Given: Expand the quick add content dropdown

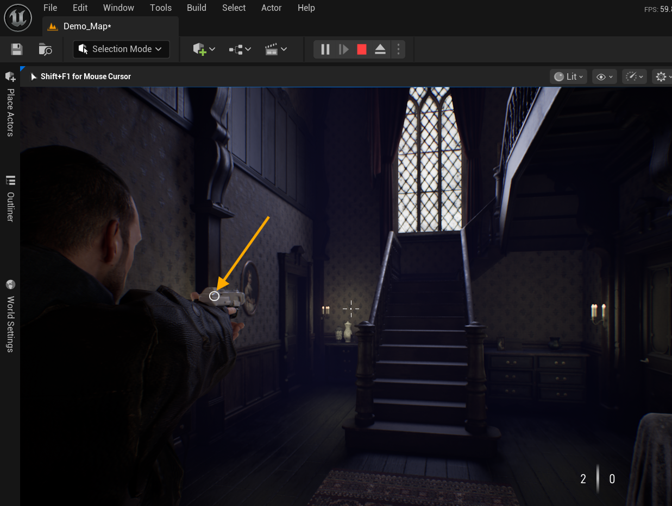Looking at the screenshot, I should coord(204,49).
